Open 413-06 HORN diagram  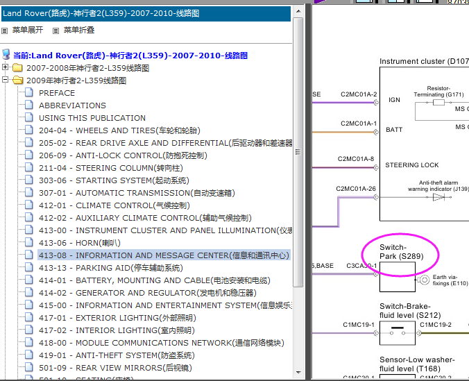point(80,243)
